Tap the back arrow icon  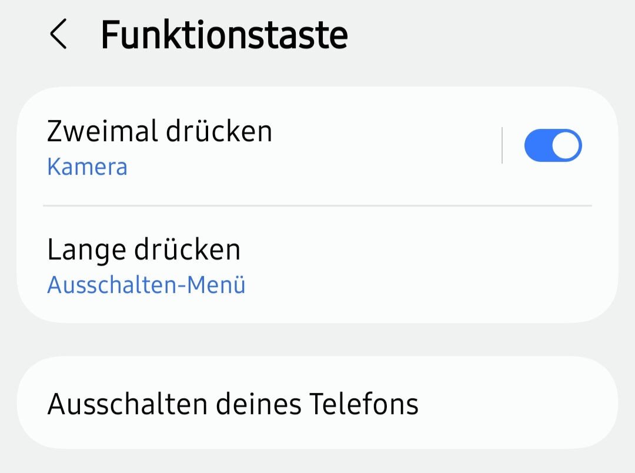[58, 34]
